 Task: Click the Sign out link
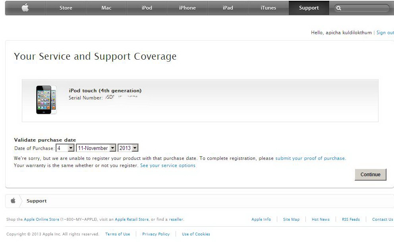point(385,33)
